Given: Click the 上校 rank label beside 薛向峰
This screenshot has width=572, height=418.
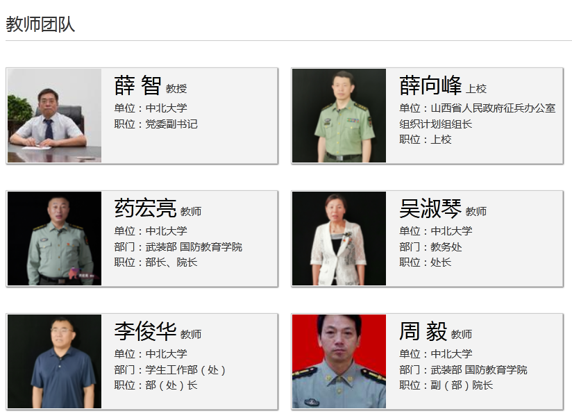Looking at the screenshot, I should [x=476, y=89].
